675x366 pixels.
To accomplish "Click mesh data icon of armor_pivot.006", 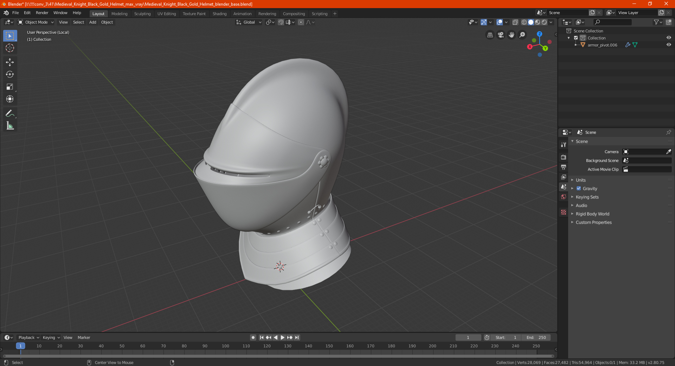I will 635,45.
